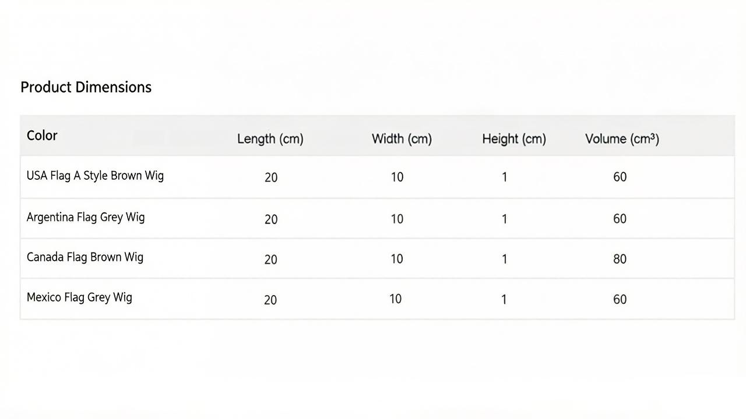
Task: Click the volume value 80 in Canada row
Action: [x=620, y=260]
